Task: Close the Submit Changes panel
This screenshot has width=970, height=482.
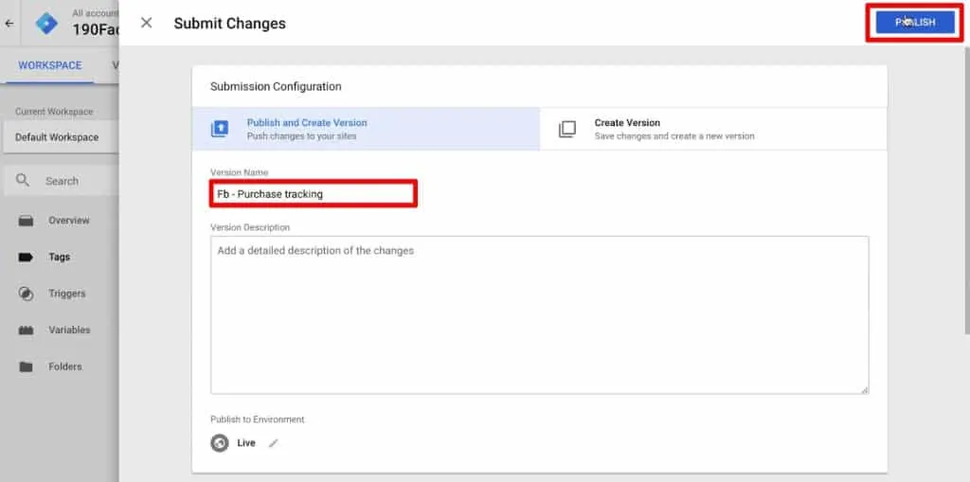Action: point(146,23)
